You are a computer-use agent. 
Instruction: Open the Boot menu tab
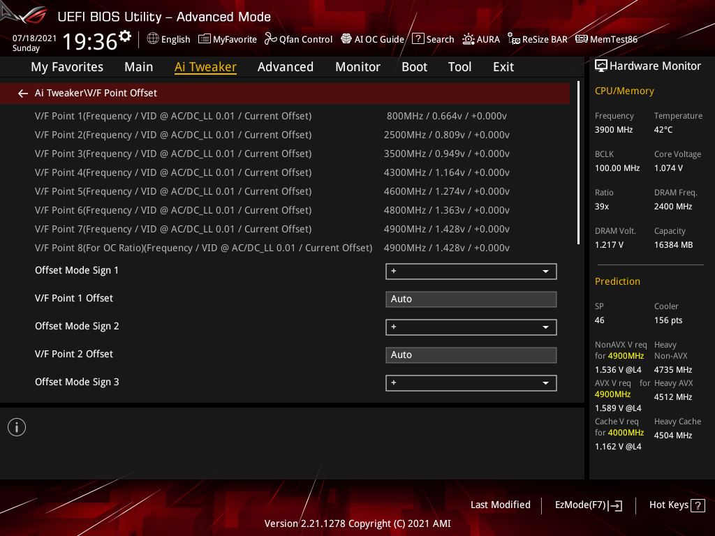click(x=414, y=67)
